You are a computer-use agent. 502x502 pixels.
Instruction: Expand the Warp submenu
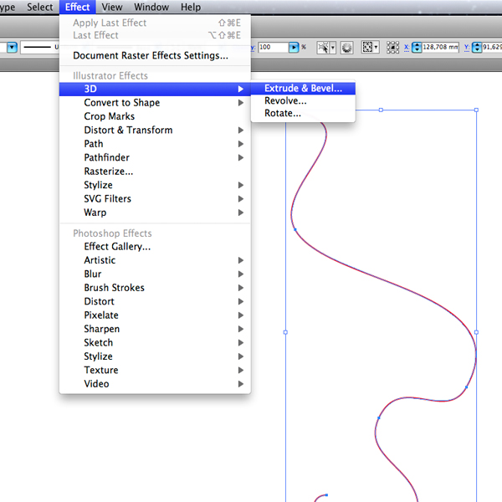click(155, 213)
